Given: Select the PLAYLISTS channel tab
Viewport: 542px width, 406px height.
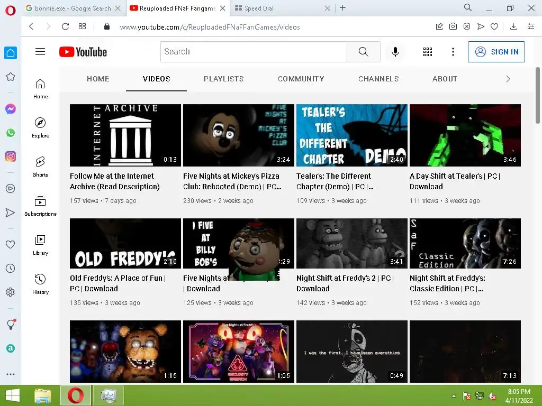Looking at the screenshot, I should 224,79.
